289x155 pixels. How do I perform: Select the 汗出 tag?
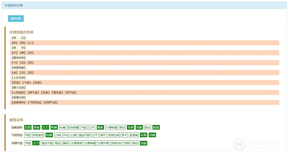tap(66, 135)
